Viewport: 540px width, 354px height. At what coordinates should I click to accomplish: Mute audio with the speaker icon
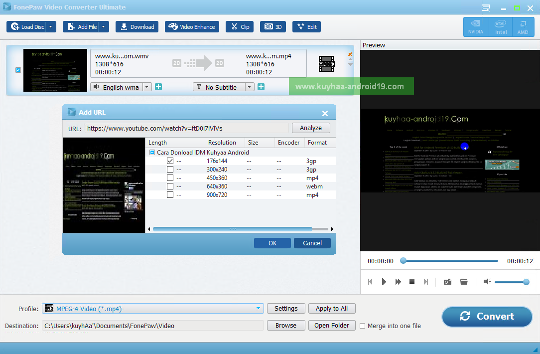pyautogui.click(x=487, y=282)
